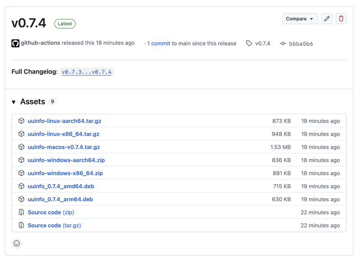Download uuinfo-windows-aarch64.zip
This screenshot has width=359, height=262.
(x=66, y=160)
